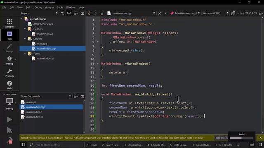Click the build hammer icon
Screen dimensions: 264x148
(x=9, y=141)
